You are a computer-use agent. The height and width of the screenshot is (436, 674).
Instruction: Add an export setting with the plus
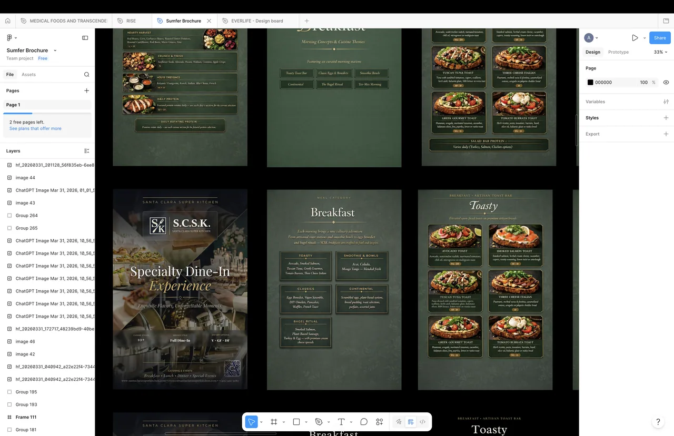[666, 134]
